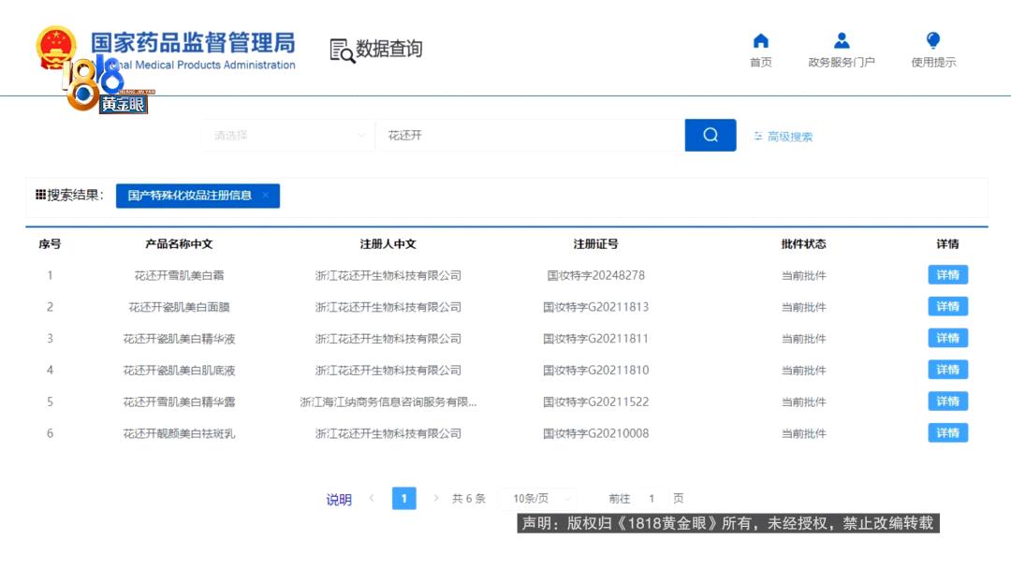Click the 高级搜索 filter icon
This screenshot has height=569, width=1011.
tap(758, 136)
